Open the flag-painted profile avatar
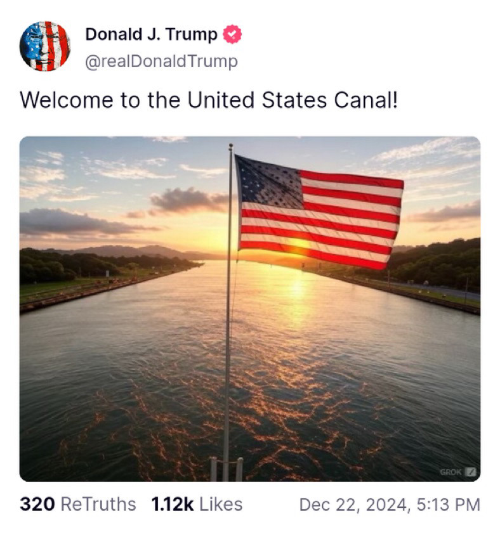The image size is (500, 537). click(x=44, y=46)
